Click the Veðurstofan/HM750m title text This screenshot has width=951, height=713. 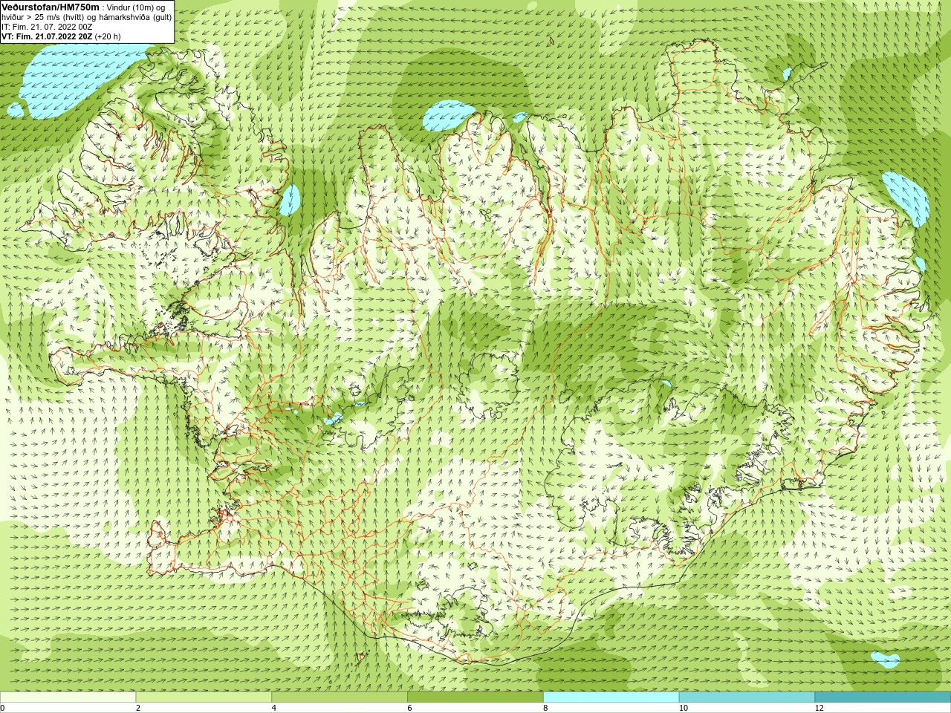51,7
